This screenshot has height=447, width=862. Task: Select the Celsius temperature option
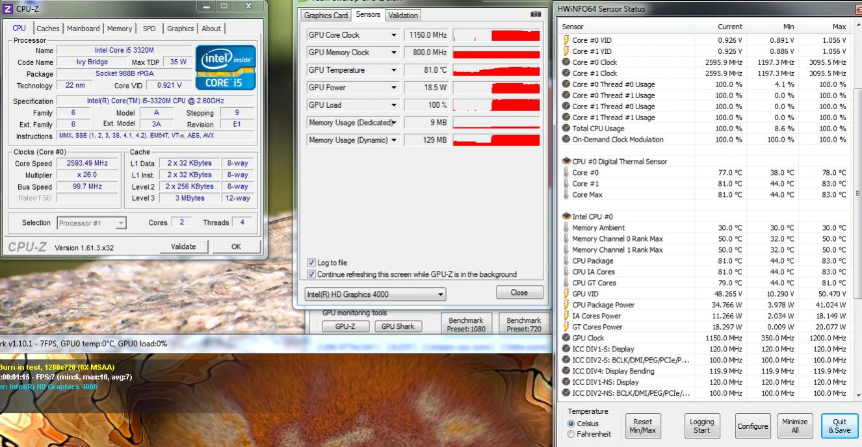pos(571,424)
